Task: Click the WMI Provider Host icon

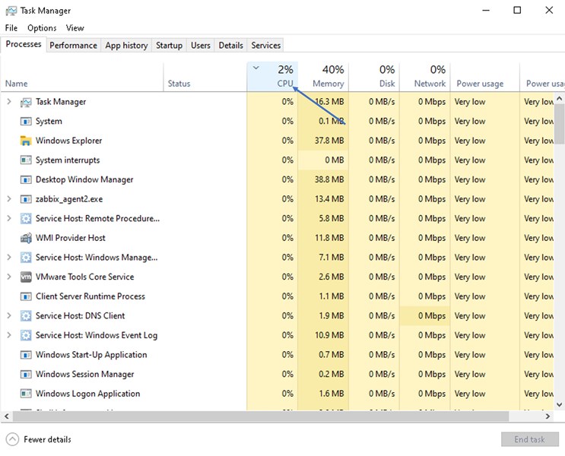Action: pos(26,238)
